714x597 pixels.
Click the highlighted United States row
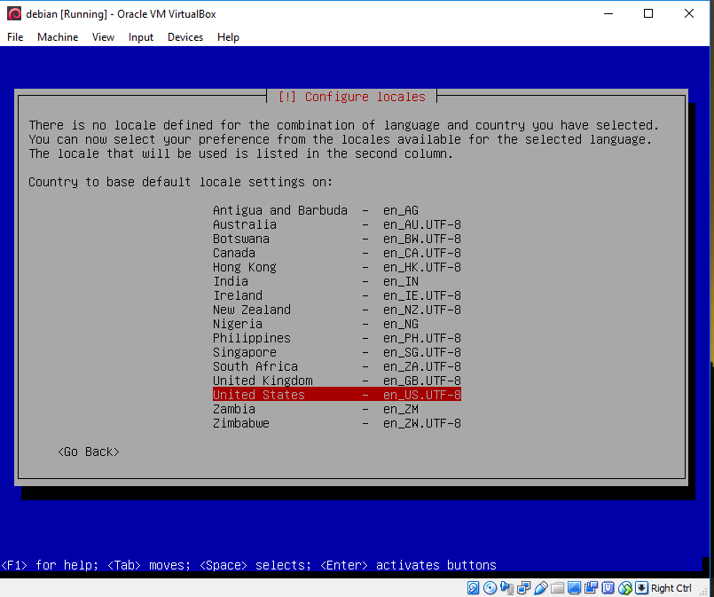pos(337,395)
